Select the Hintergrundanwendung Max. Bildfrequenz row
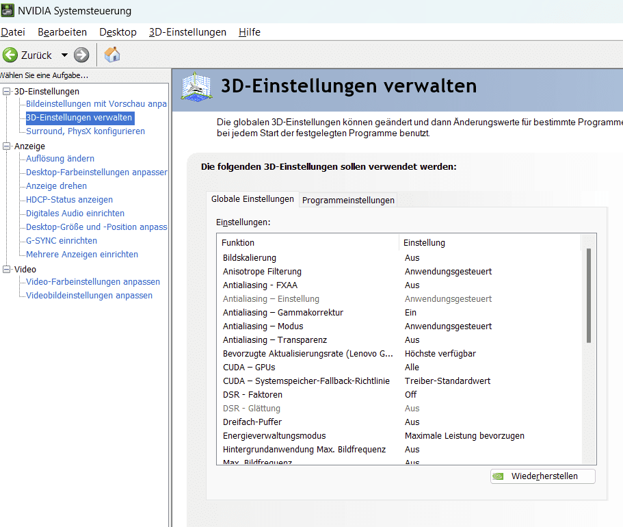 (x=399, y=450)
